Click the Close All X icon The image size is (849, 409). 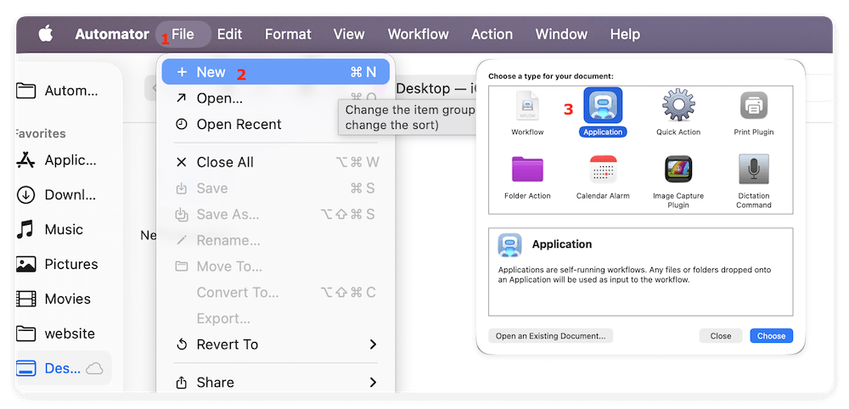tap(182, 162)
